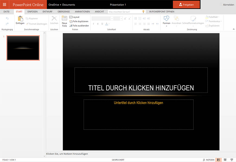Screen dimensions: 236x162
Task: Open the Formen shapes gallery
Action: coord(167,21)
